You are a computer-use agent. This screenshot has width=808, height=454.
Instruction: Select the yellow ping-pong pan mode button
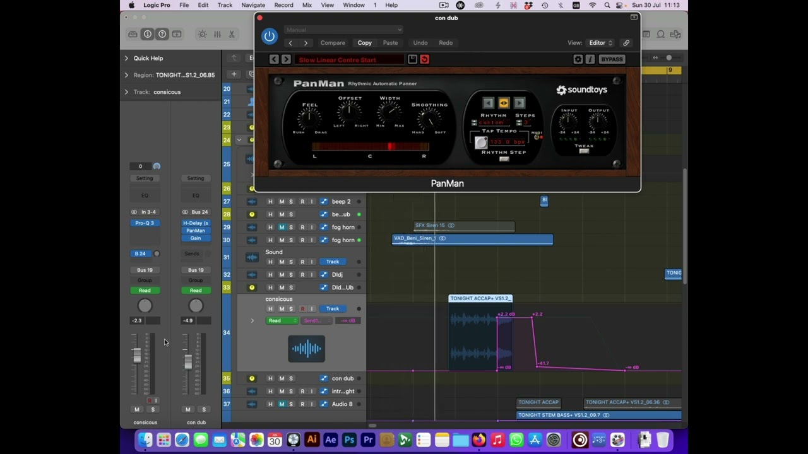504,103
